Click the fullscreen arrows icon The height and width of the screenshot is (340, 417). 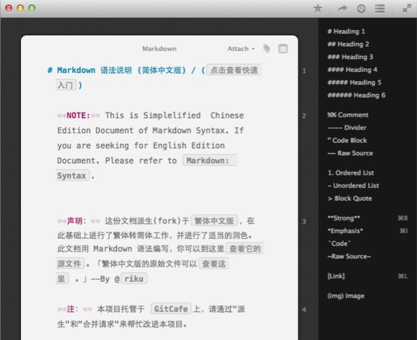(407, 9)
